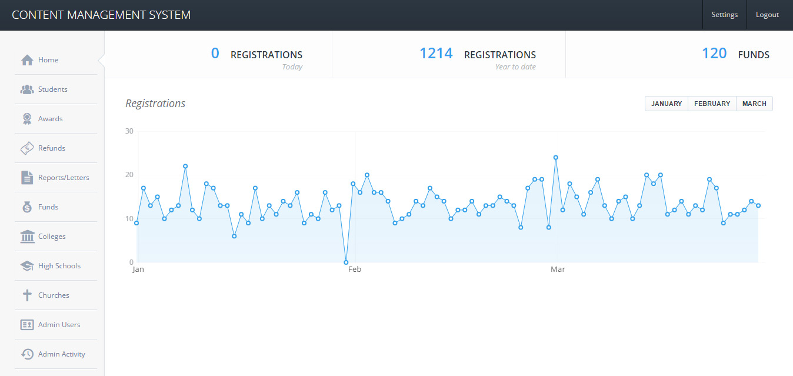
Task: Select the March chart filter
Action: (x=754, y=104)
